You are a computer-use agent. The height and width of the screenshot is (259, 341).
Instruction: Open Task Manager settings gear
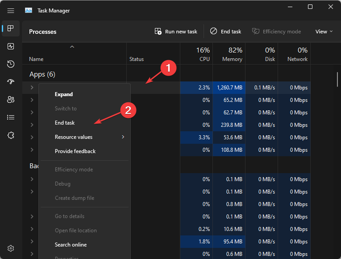[x=11, y=248]
